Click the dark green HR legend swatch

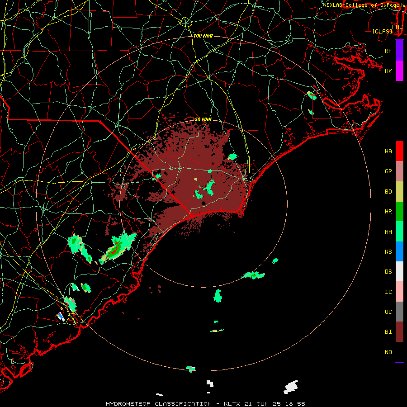pyautogui.click(x=399, y=212)
